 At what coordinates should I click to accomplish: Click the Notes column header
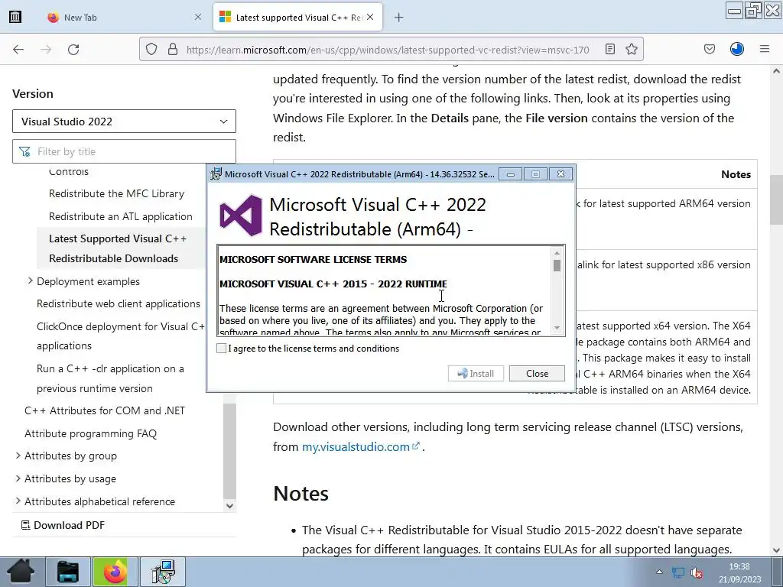click(736, 174)
